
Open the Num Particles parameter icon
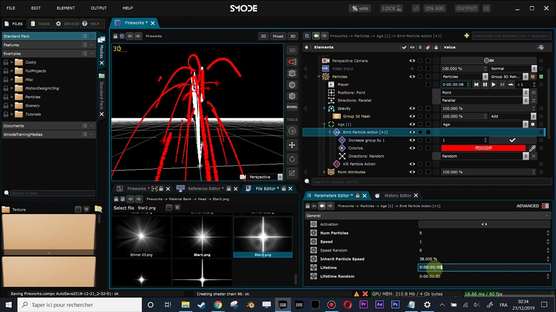pyautogui.click(x=314, y=233)
